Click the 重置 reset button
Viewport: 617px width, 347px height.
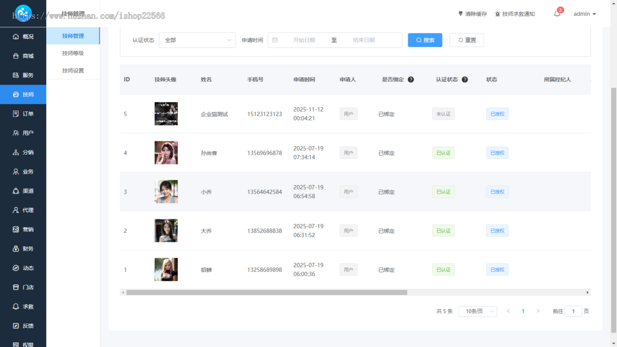pyautogui.click(x=466, y=40)
